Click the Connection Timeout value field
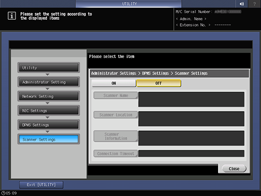This screenshot has width=261, height=196. point(191,154)
